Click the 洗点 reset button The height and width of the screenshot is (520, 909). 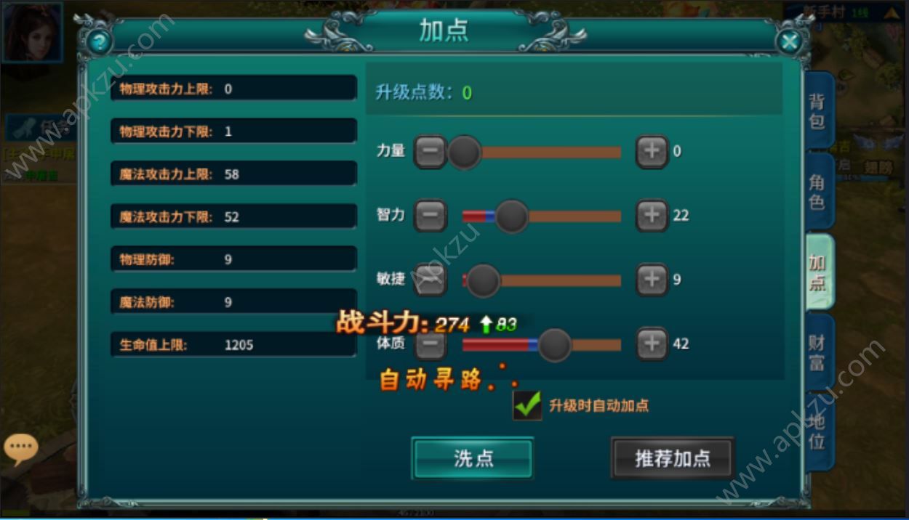[473, 458]
